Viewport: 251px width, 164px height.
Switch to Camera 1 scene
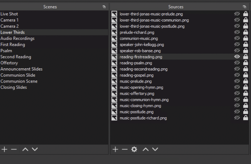(54, 20)
